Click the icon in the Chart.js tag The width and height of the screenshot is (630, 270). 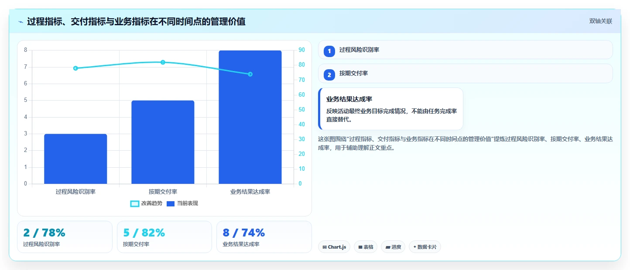coord(325,247)
